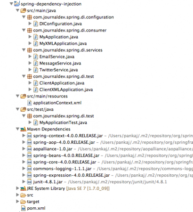Image resolution: width=193 pixels, height=212 pixels.
Task: Select TwitterService.java file
Action: [x=58, y=70]
